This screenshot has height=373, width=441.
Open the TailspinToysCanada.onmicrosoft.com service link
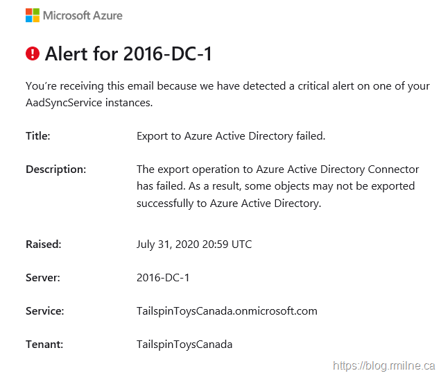click(227, 311)
